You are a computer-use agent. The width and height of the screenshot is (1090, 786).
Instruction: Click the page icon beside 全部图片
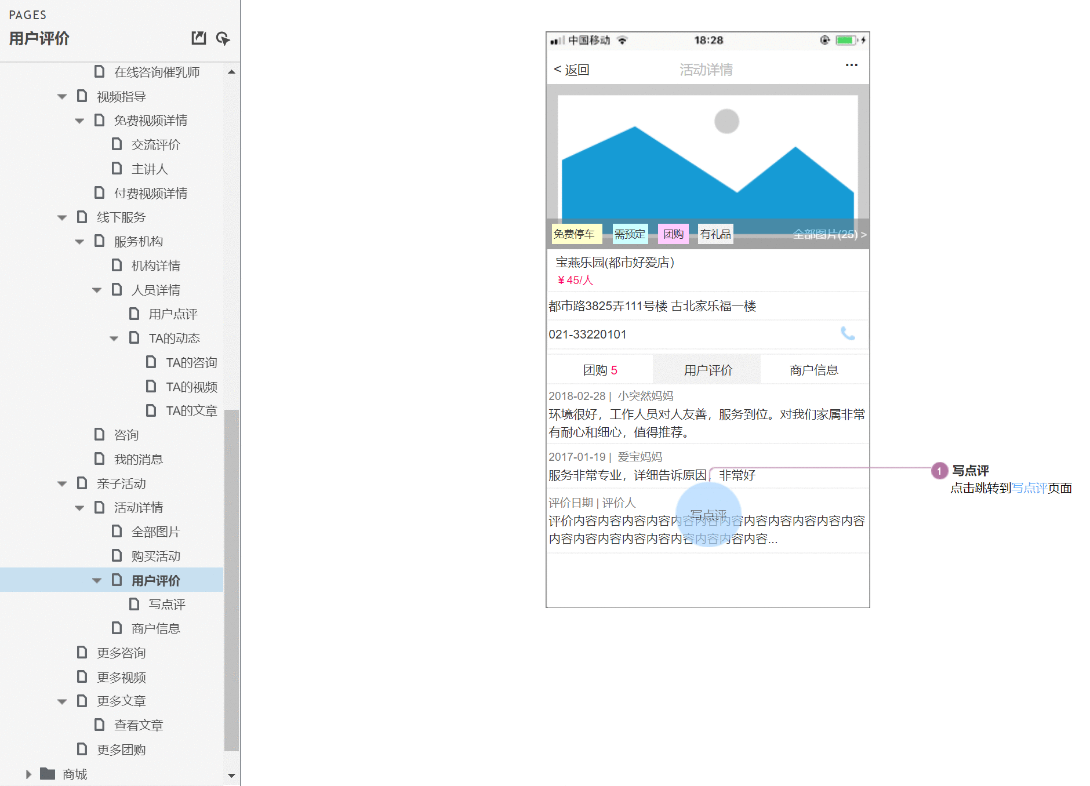click(x=117, y=531)
